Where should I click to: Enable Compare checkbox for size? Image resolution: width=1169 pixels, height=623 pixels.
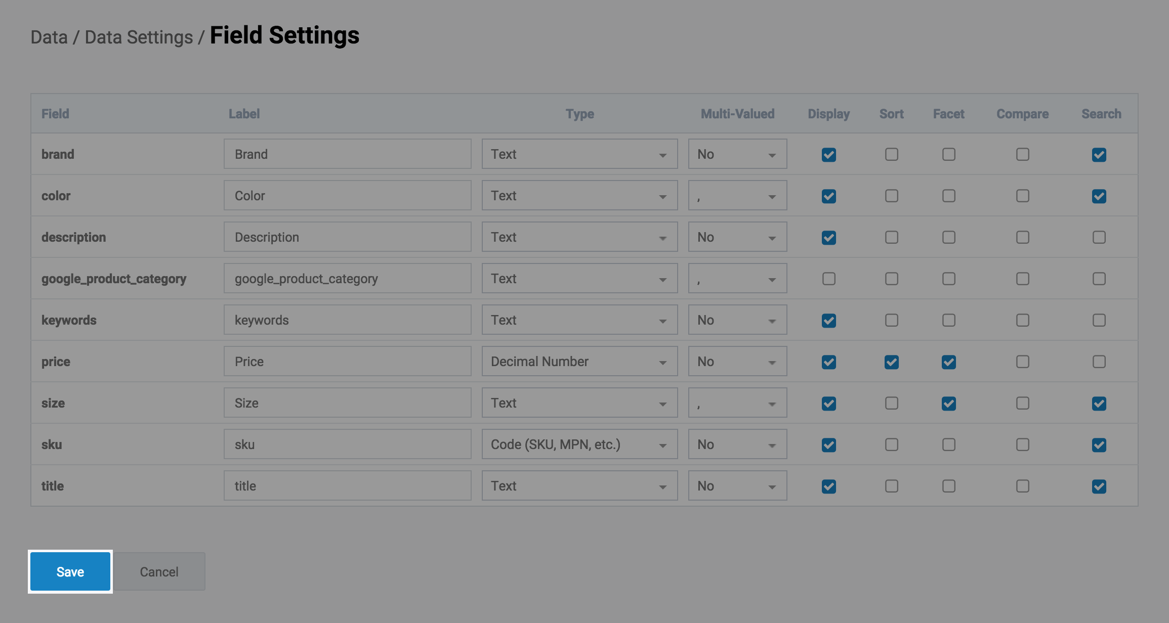[x=1022, y=403]
